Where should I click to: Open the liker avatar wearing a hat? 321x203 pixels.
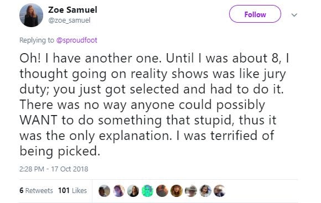click(191, 191)
